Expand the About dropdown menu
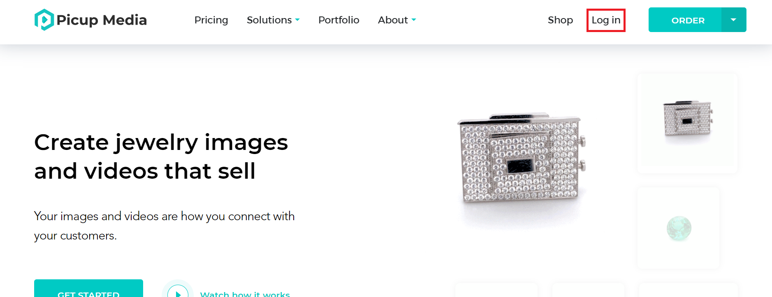The image size is (772, 297). click(x=397, y=20)
